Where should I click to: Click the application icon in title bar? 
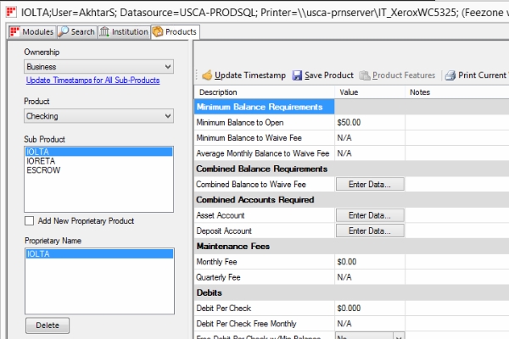11,12
